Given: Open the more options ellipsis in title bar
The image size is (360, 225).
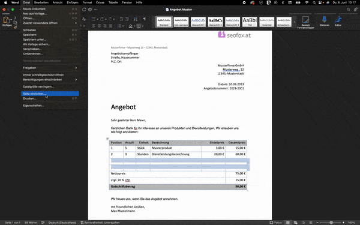Looking at the screenshot, I should pyautogui.click(x=96, y=10).
